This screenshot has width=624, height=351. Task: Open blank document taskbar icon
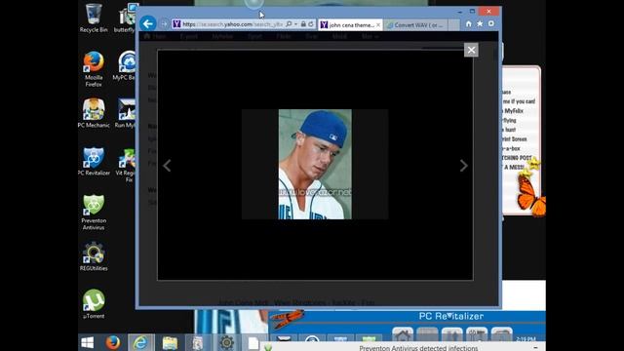[253, 343]
